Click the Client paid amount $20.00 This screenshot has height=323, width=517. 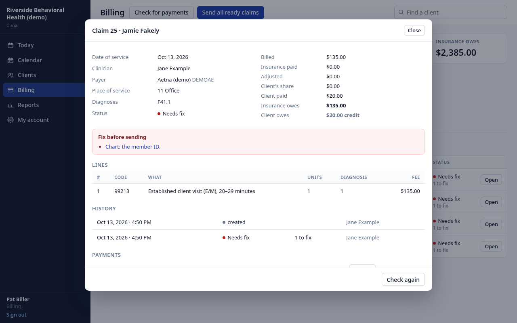point(334,96)
